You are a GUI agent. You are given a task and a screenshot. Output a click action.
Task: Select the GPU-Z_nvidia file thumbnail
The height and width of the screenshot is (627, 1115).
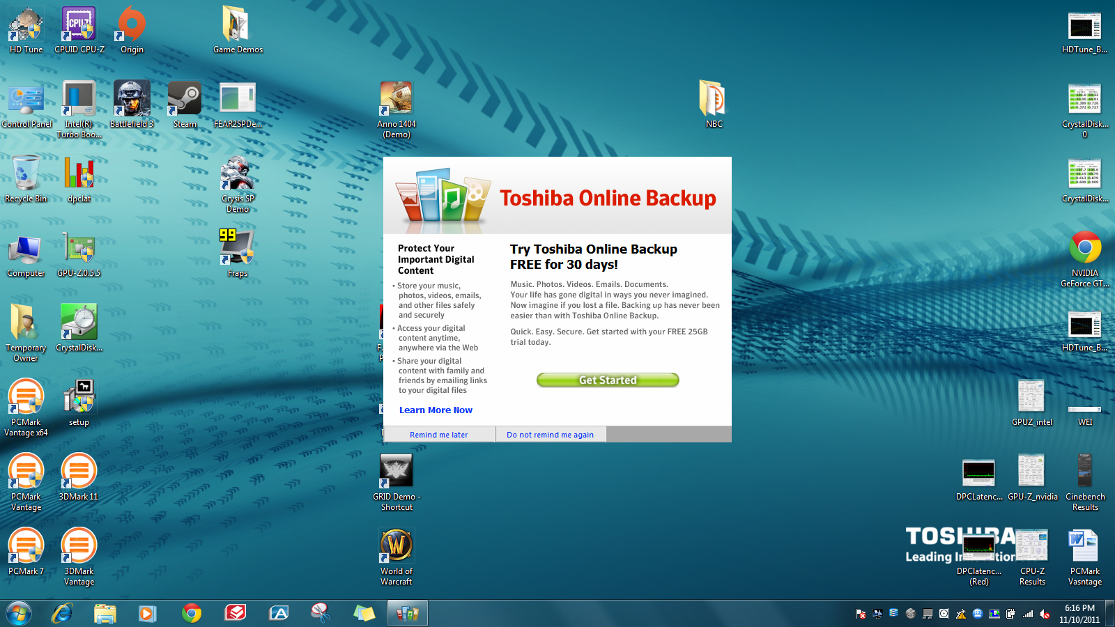point(1032,477)
